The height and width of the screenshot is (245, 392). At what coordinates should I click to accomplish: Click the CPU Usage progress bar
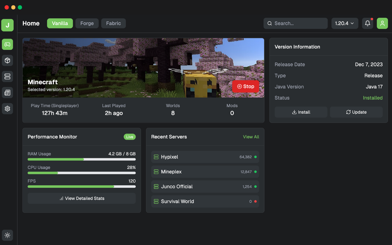pyautogui.click(x=82, y=173)
